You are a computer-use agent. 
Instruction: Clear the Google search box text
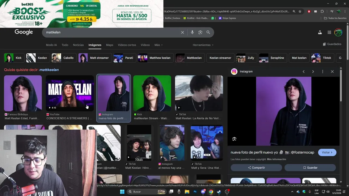coord(182,32)
